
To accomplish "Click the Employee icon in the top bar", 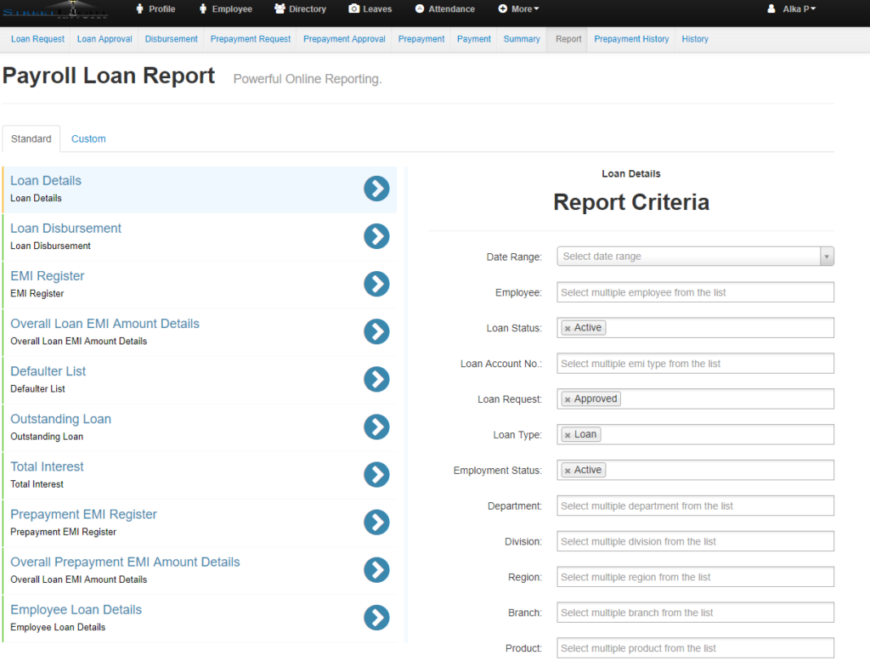I will click(204, 9).
